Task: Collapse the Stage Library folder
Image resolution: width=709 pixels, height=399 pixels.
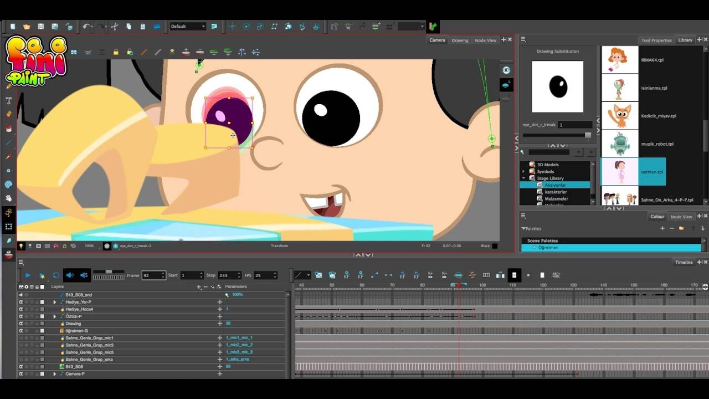Action: (523, 178)
